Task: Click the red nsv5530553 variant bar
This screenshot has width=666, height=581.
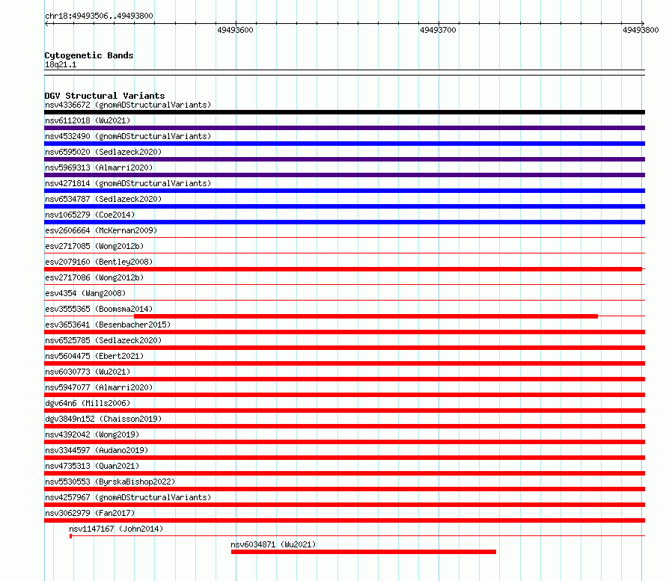Action: coord(344,489)
